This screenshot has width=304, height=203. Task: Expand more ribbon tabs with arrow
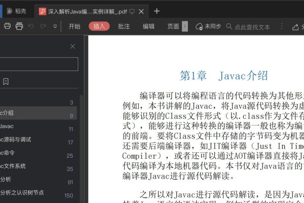[185, 26]
